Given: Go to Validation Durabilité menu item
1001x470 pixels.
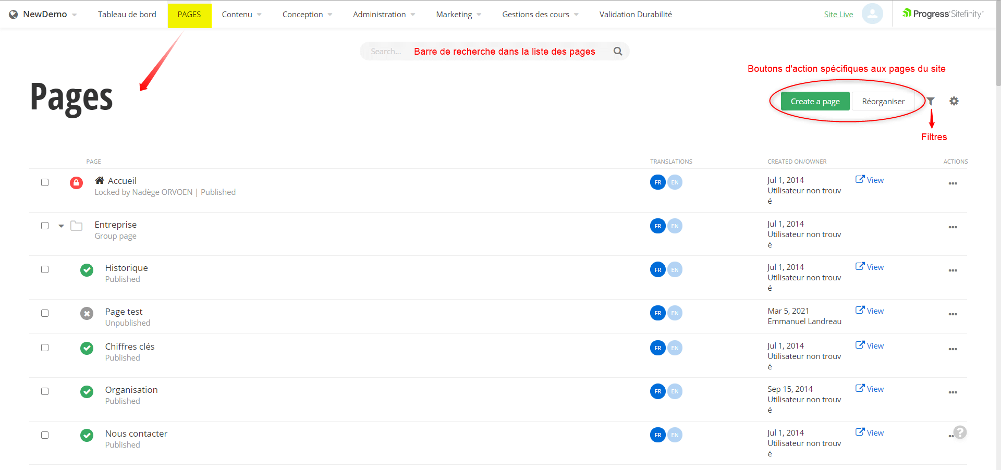Looking at the screenshot, I should pyautogui.click(x=635, y=15).
